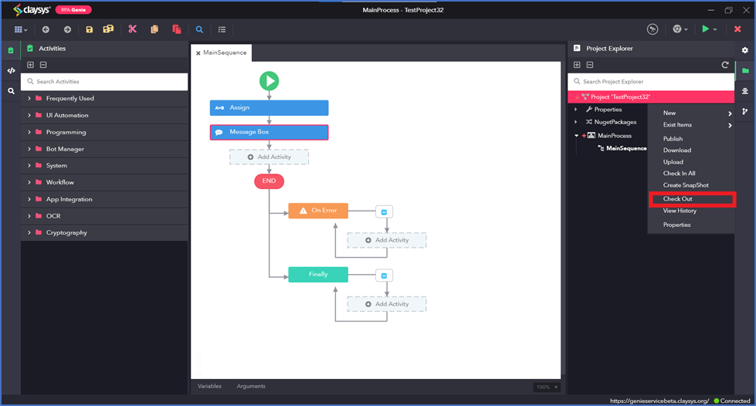Open the code snippets sidebar icon
This screenshot has width=756, height=406.
(x=11, y=70)
